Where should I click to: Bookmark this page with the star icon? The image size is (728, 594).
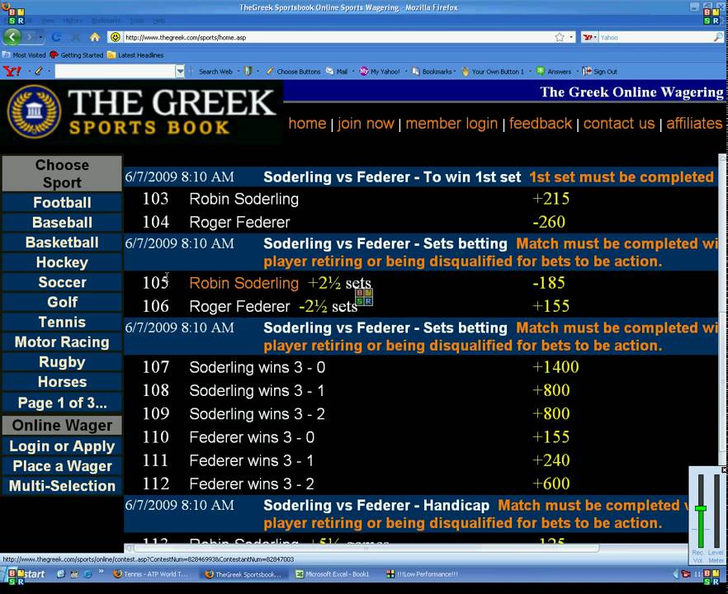tap(560, 37)
